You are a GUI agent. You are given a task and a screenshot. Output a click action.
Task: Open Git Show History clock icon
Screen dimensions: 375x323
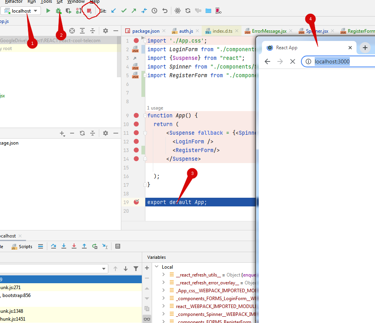[x=154, y=11]
